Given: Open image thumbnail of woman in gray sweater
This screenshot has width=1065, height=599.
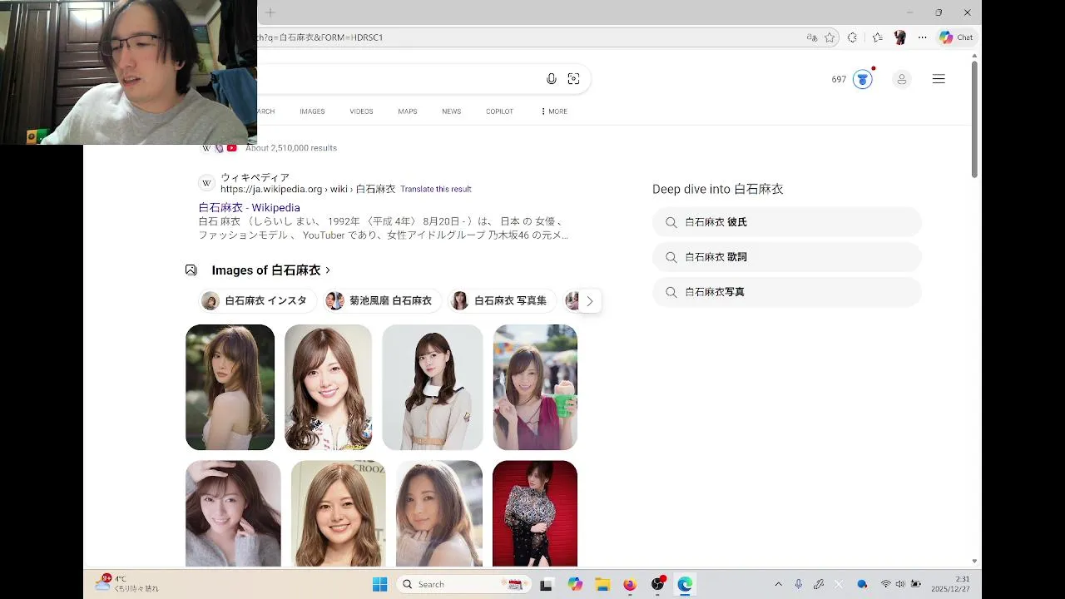Looking at the screenshot, I should (x=233, y=513).
